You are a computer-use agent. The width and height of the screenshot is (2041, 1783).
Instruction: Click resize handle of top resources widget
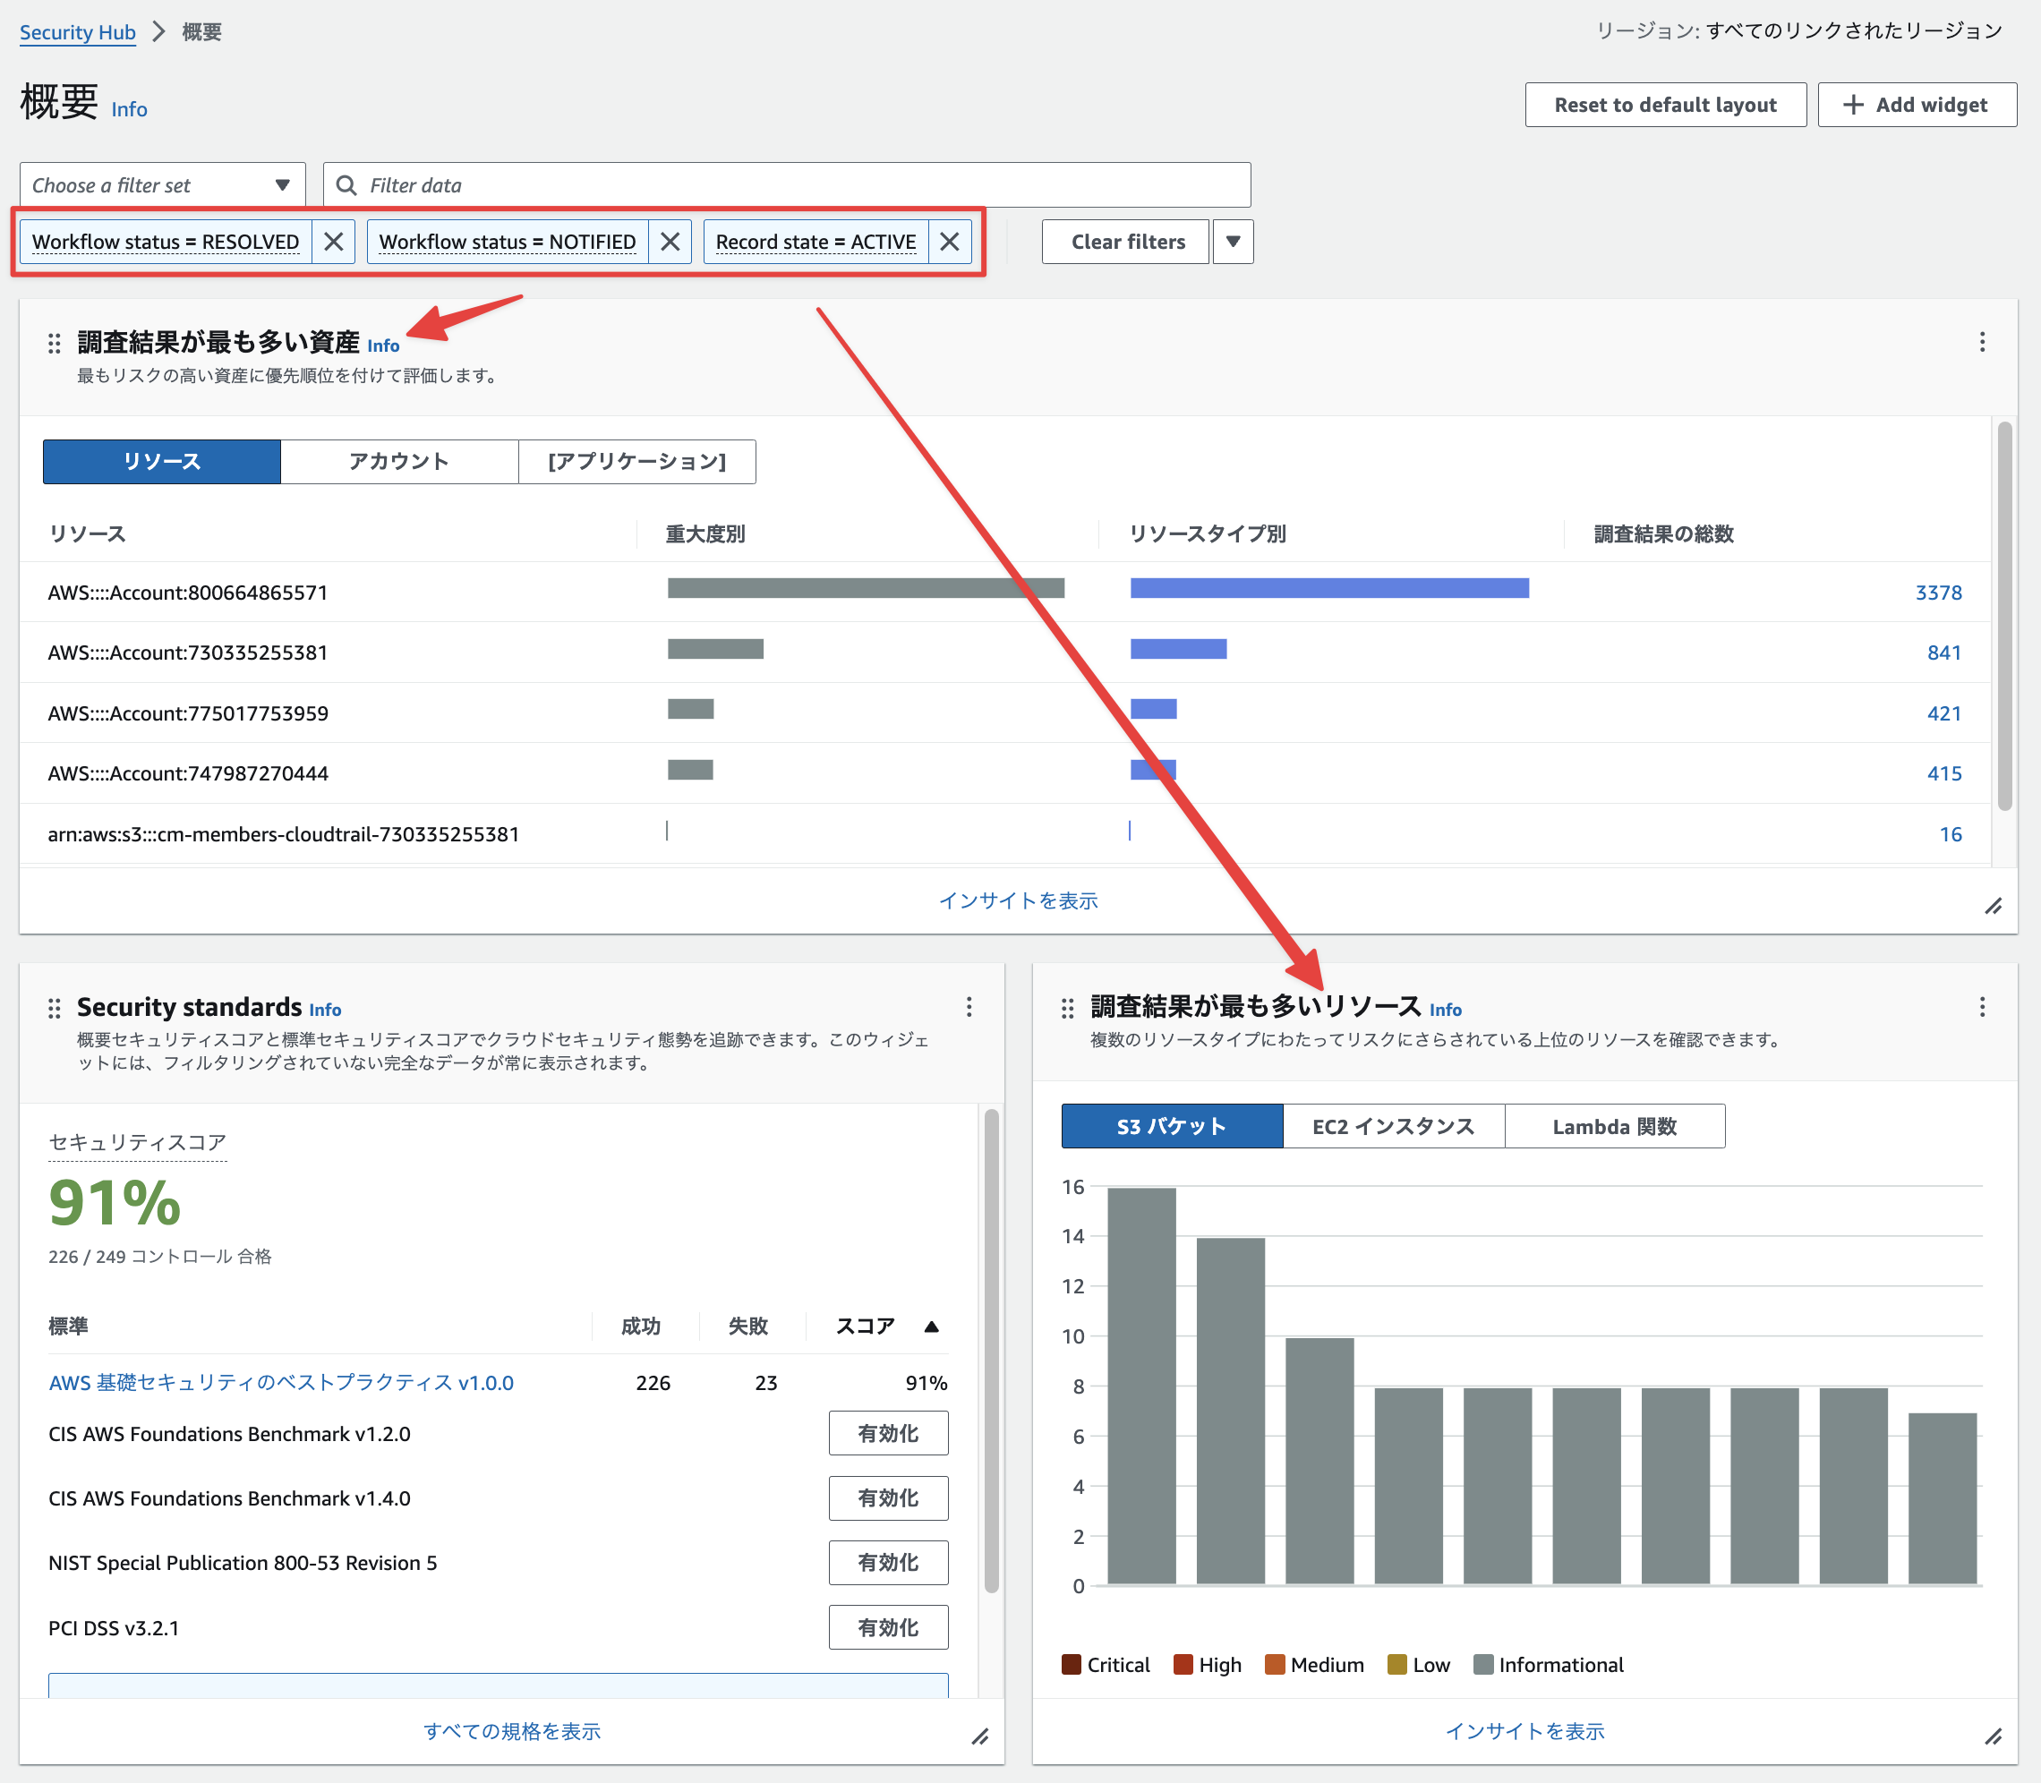(1994, 1737)
